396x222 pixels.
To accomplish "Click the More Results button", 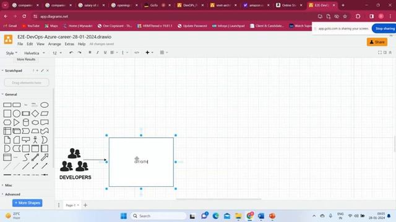I will (x=26, y=59).
